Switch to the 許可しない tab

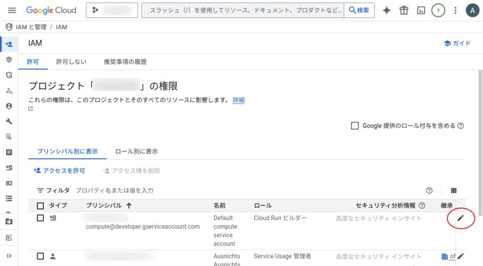click(x=71, y=62)
